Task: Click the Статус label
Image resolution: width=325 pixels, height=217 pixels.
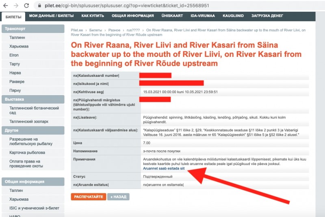Action: pyautogui.click(x=79, y=177)
